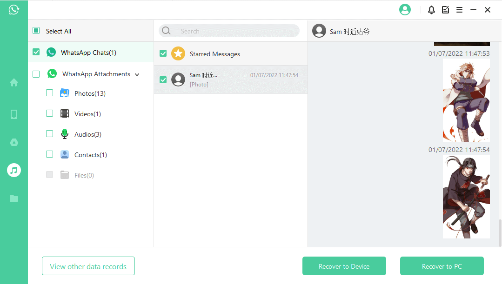Viewport: 502px width, 284px height.
Task: Click the music note iTunes sidebar icon
Action: (x=14, y=170)
